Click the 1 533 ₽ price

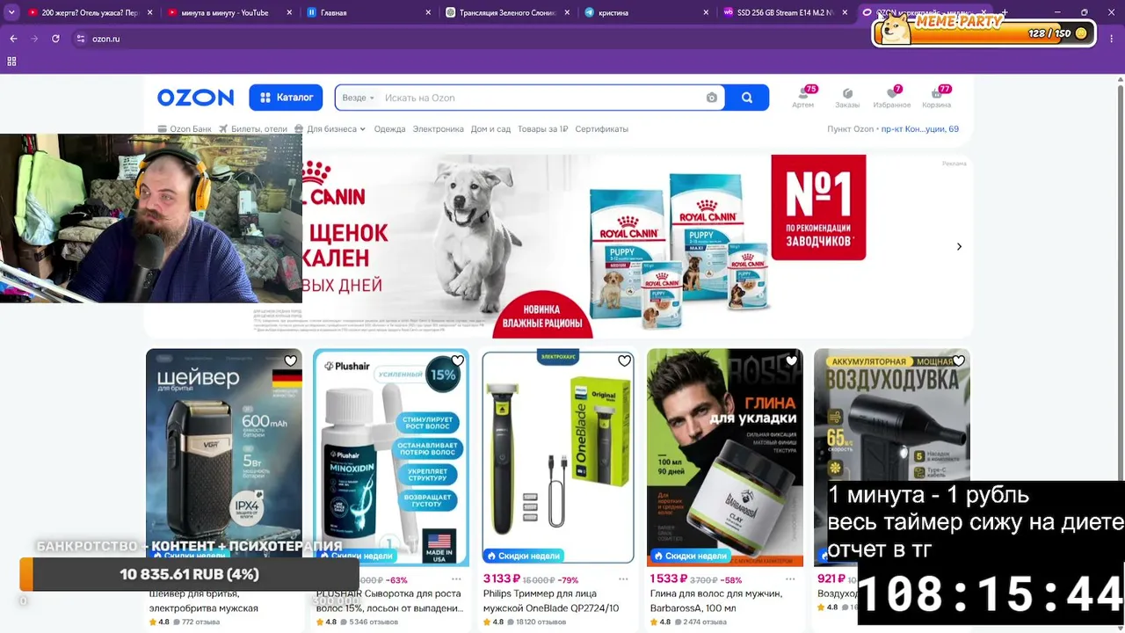669,579
